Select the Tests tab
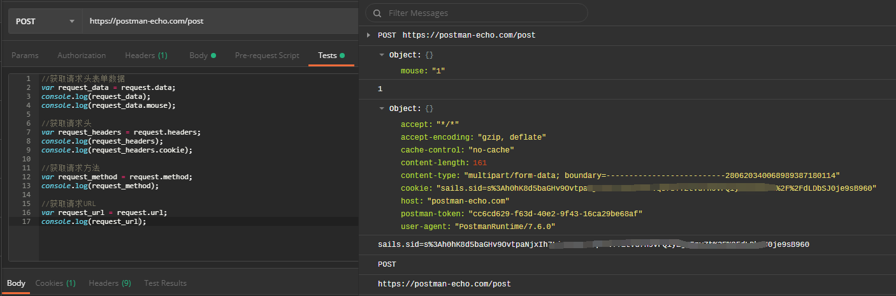The width and height of the screenshot is (896, 296). click(x=331, y=56)
